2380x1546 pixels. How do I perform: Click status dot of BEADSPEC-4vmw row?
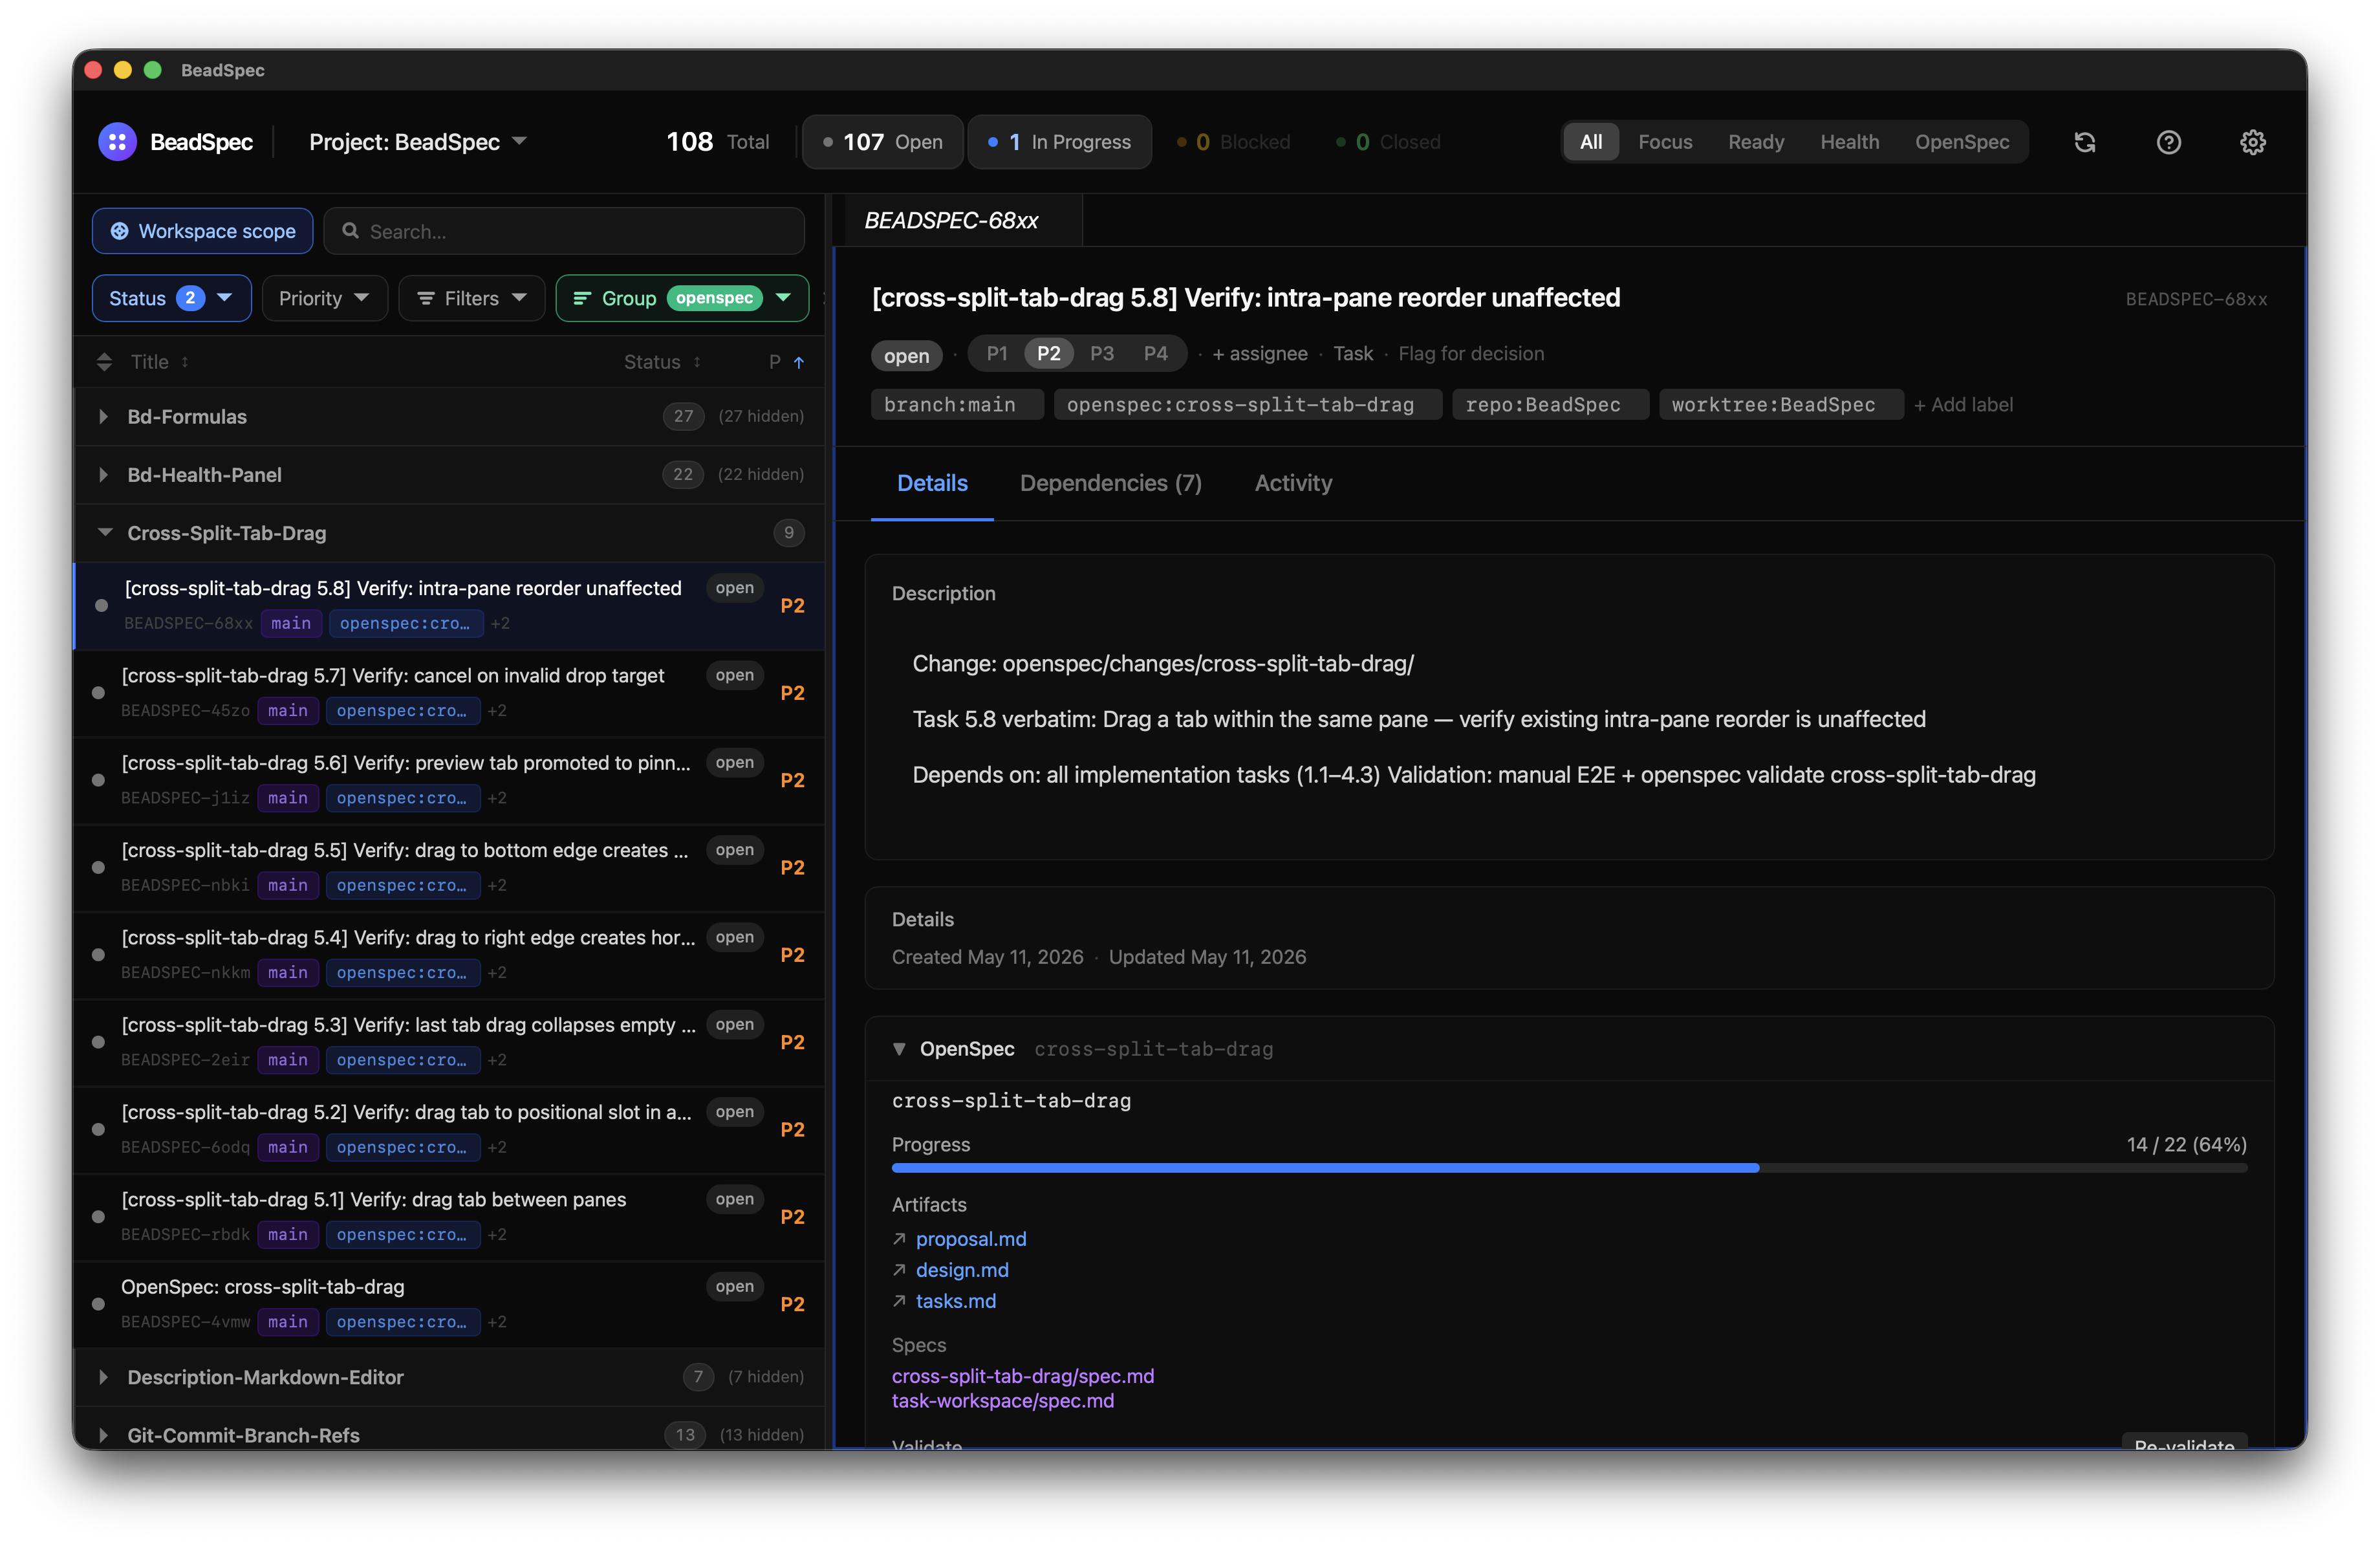coord(98,1303)
